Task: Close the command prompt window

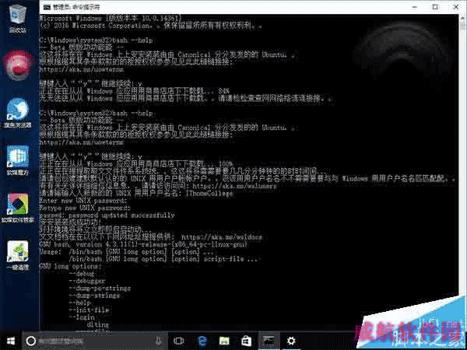Action: tap(456, 7)
